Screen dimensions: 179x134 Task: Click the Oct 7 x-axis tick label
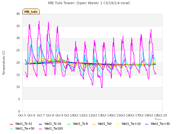(41, 115)
